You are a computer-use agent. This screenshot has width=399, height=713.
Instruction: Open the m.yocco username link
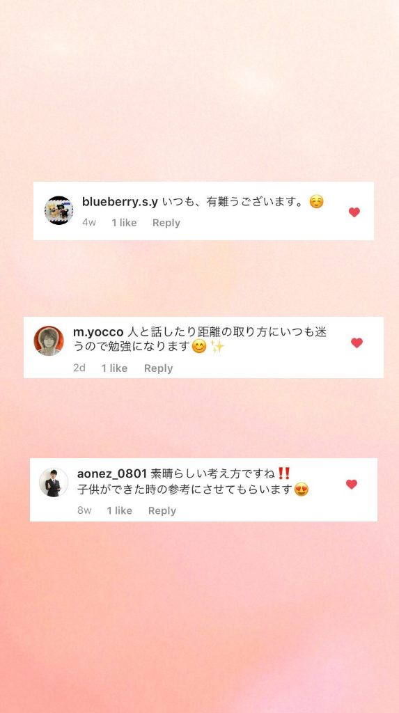(x=98, y=333)
